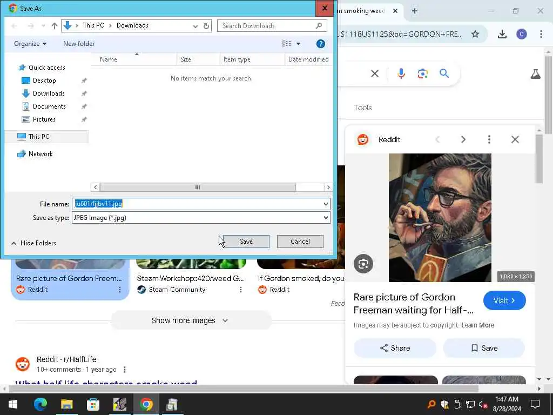Screen dimensions: 553x415
Task: Expand previous locations dropdown in address bar
Action: pyautogui.click(x=195, y=26)
